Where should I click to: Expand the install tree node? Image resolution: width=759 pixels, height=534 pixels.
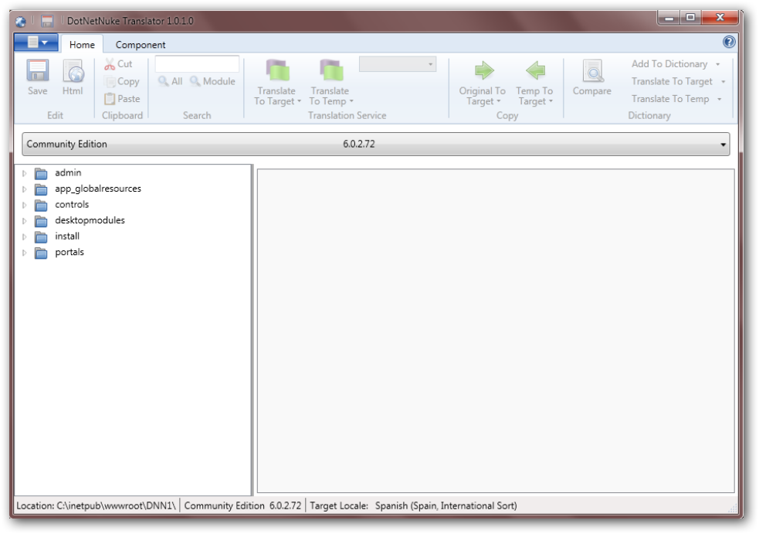(x=24, y=237)
